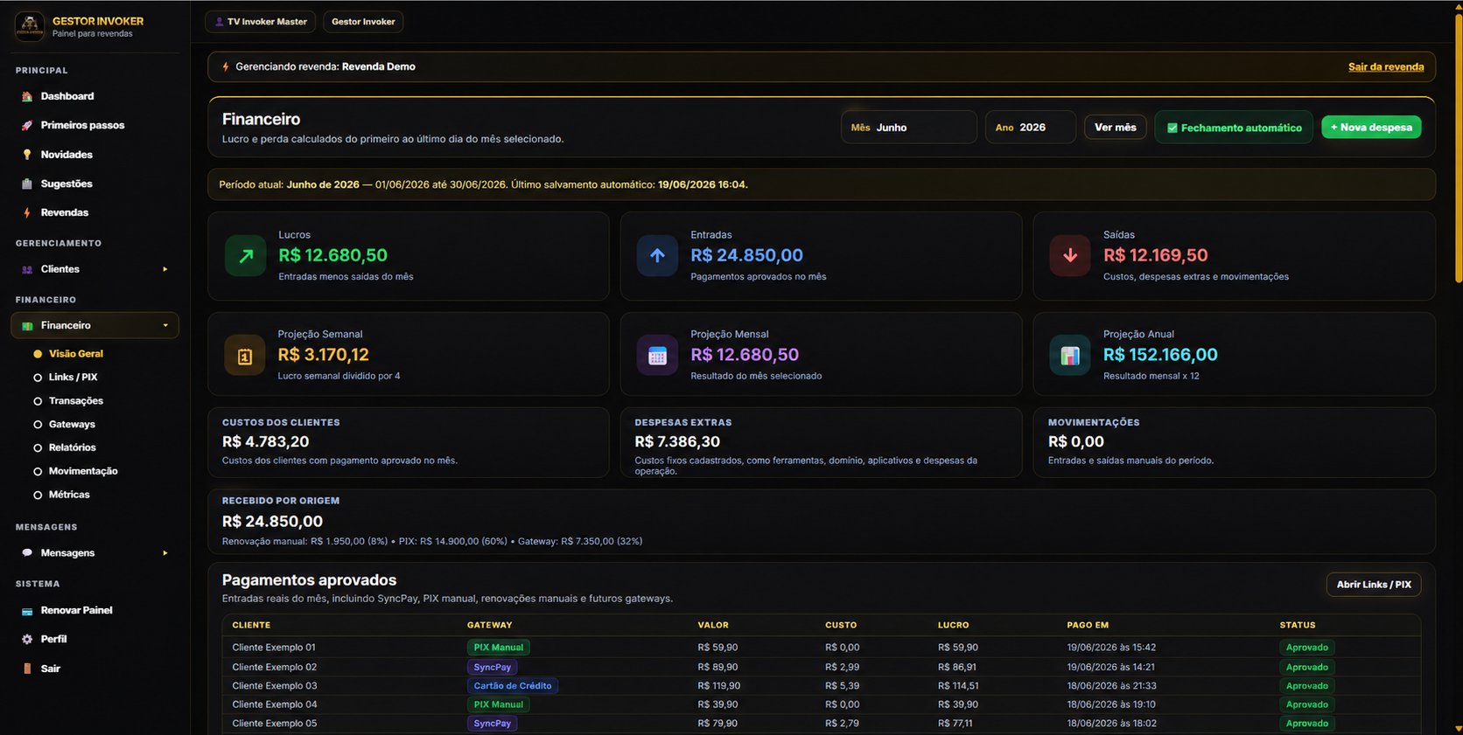
Task: Collapse the Financeiro submenu arrow
Action: pos(165,325)
